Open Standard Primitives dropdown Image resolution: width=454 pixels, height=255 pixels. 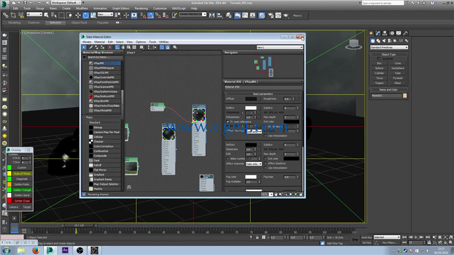point(389,47)
